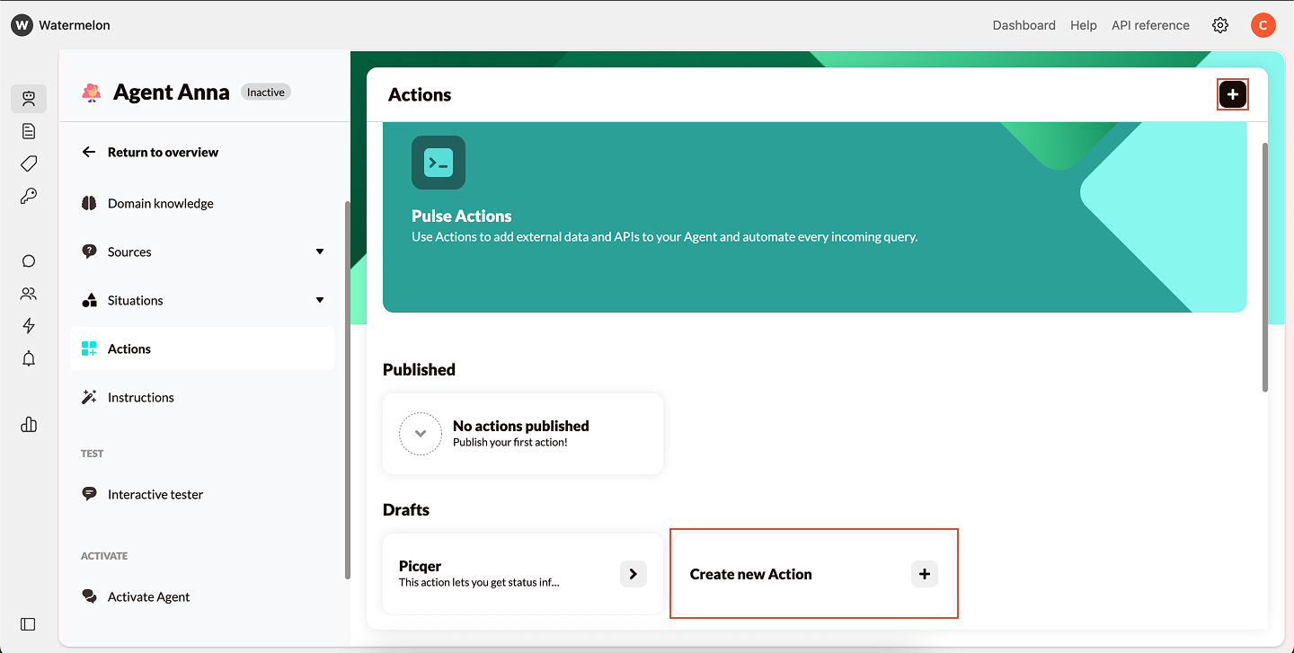Open the notifications bell icon
Screen dimensions: 1294x653
(x=28, y=358)
